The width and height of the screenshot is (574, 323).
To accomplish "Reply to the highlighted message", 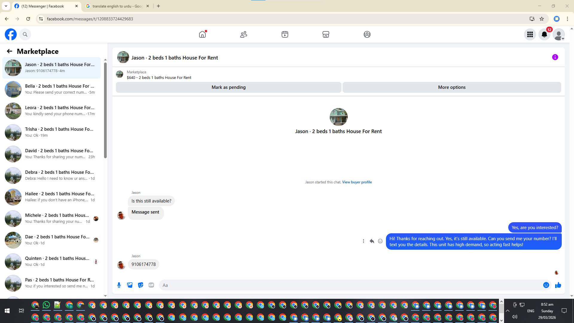I will click(x=372, y=241).
